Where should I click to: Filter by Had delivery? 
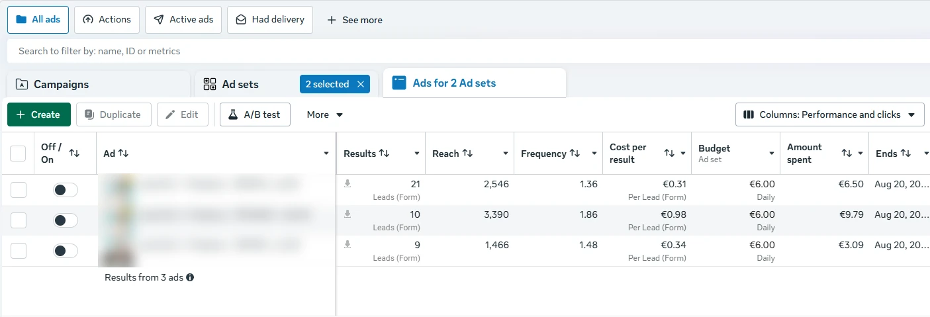[x=270, y=20]
